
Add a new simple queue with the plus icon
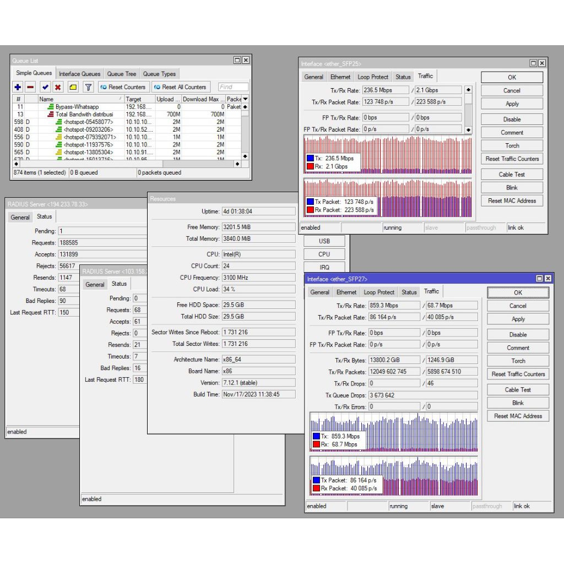click(x=18, y=87)
